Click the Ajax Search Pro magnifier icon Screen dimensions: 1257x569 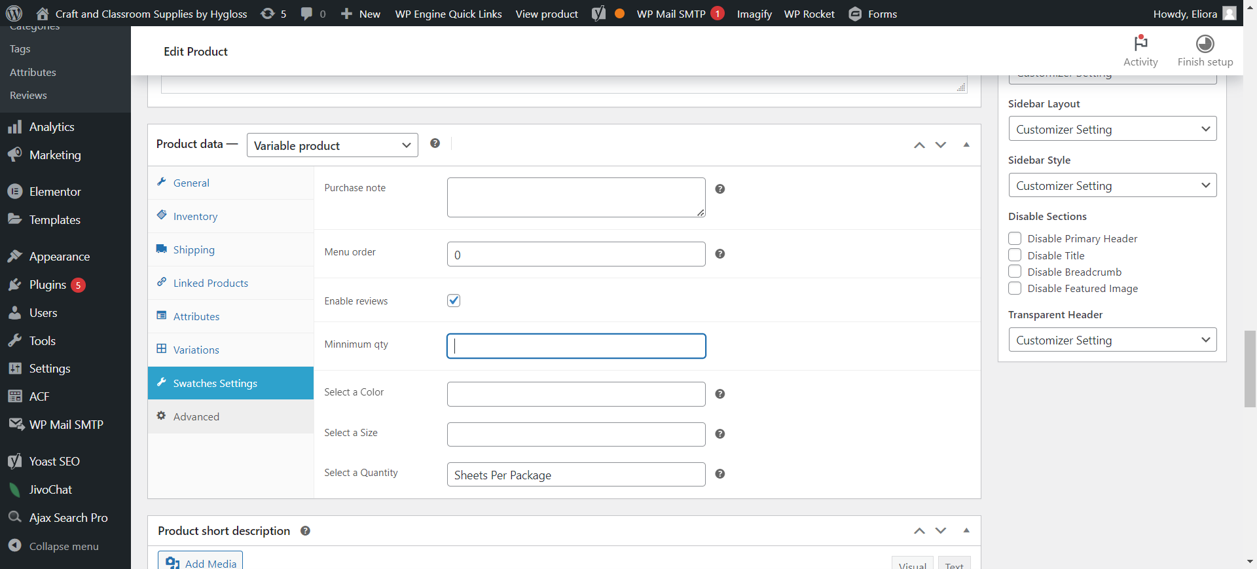pos(14,517)
